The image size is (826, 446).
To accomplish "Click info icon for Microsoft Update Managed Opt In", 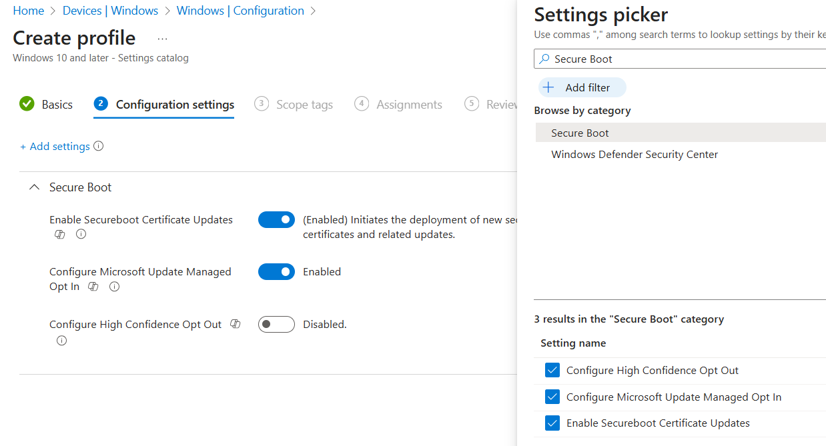I will [x=114, y=287].
